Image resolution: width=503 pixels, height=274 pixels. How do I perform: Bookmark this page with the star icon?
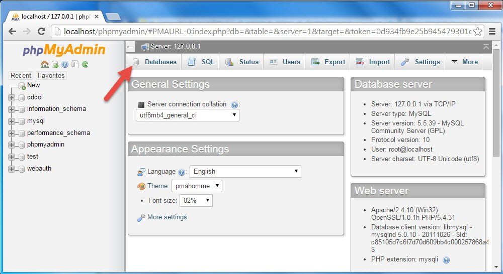477,31
